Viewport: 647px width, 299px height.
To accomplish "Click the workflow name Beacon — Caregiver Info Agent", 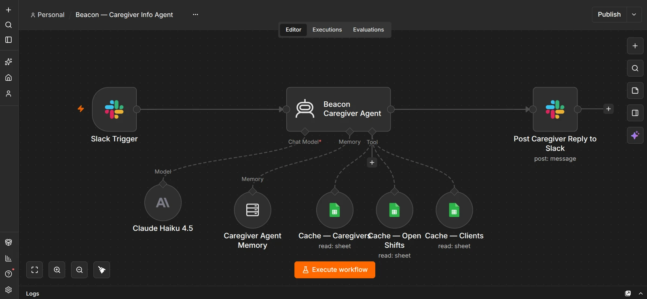I will 124,15.
